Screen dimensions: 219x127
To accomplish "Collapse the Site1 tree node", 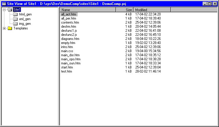I will coord(4,10).
